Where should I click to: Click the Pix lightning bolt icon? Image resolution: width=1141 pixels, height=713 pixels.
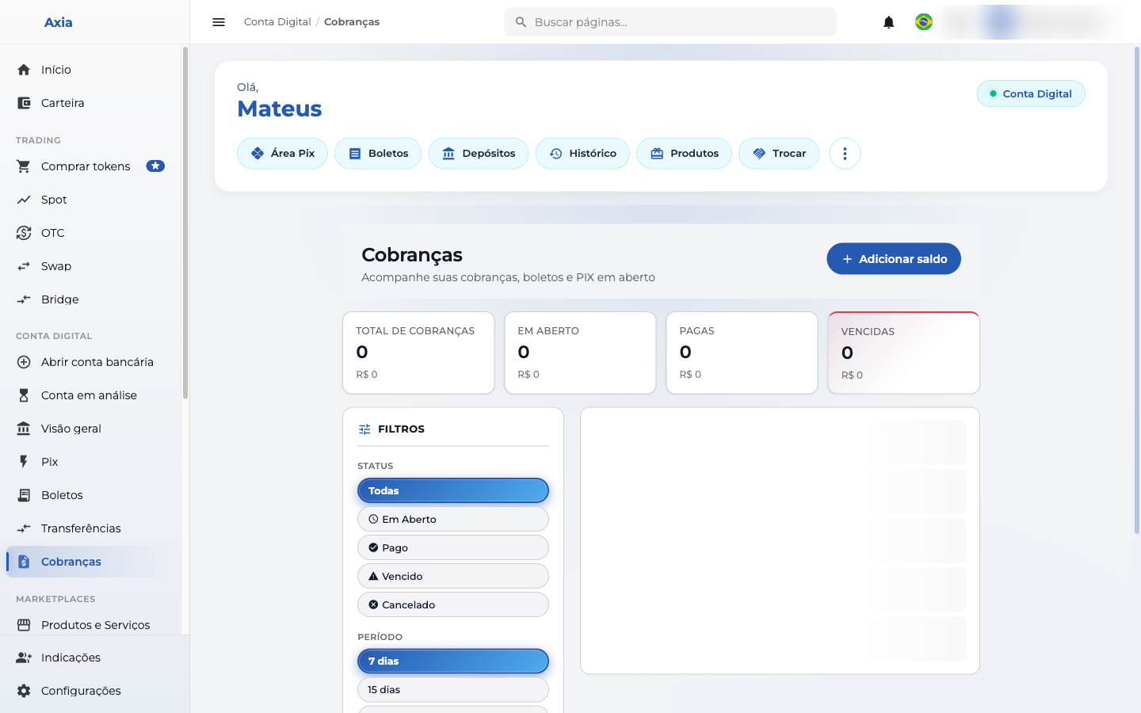click(24, 462)
